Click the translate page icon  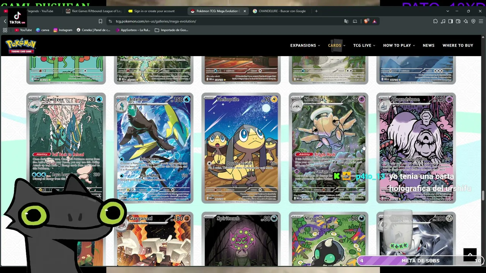click(346, 21)
